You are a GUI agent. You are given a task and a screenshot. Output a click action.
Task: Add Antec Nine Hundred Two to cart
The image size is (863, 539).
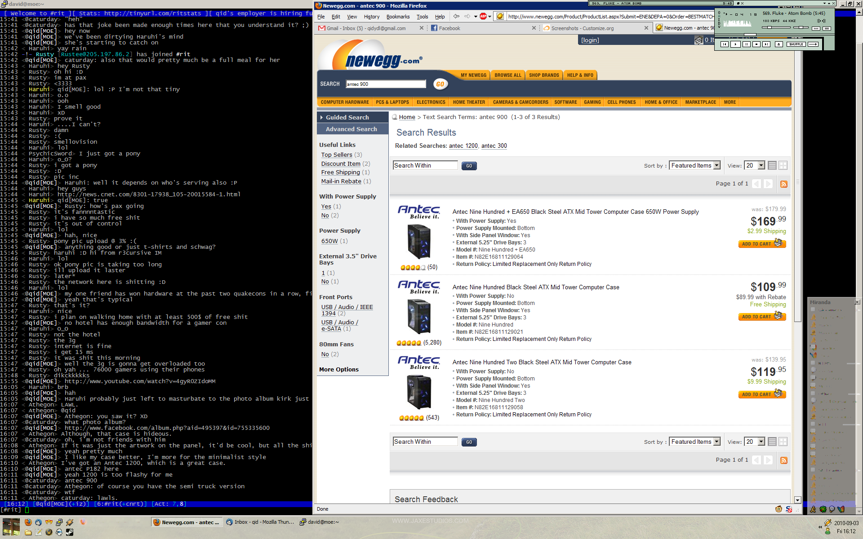(761, 394)
